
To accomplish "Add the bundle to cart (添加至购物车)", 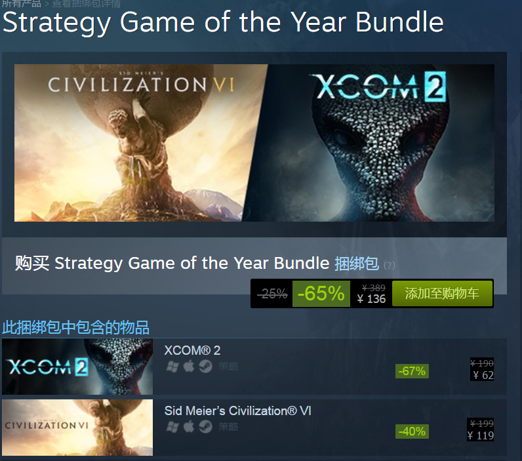I will [441, 294].
